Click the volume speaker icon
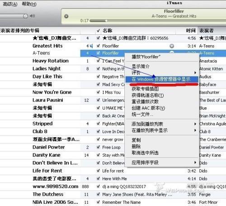This screenshot has width=226, height=206. 32,16
